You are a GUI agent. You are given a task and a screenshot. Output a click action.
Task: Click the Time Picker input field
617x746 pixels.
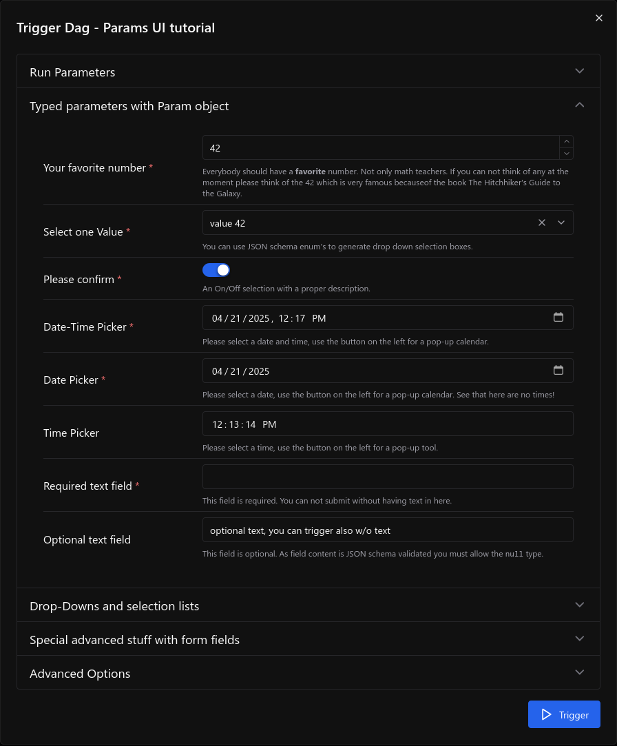pos(388,424)
